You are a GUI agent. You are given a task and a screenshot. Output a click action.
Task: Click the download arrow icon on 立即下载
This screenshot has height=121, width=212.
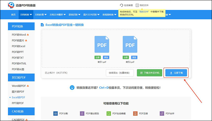tap(171, 73)
